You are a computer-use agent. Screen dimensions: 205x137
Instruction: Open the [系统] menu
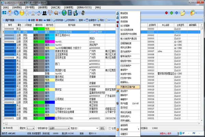(x=6, y=8)
